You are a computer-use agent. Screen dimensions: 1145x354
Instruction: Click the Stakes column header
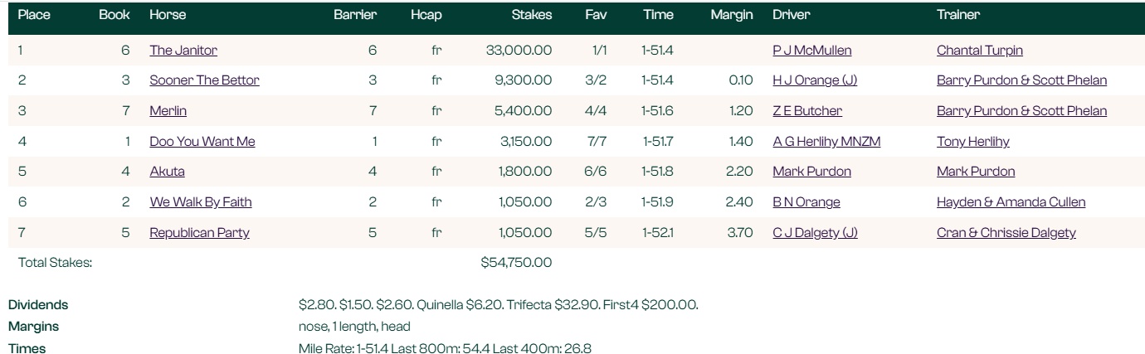tap(531, 15)
